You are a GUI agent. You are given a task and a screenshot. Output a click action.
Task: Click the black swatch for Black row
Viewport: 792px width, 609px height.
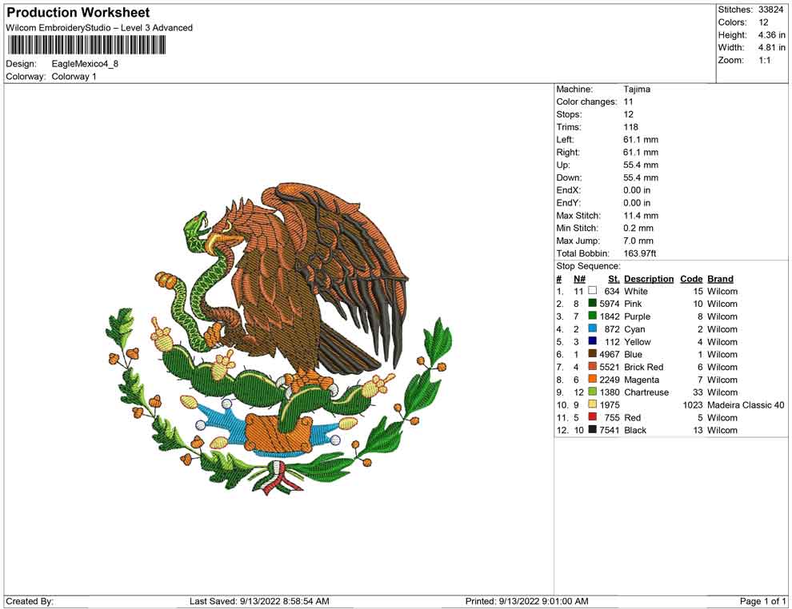click(593, 430)
